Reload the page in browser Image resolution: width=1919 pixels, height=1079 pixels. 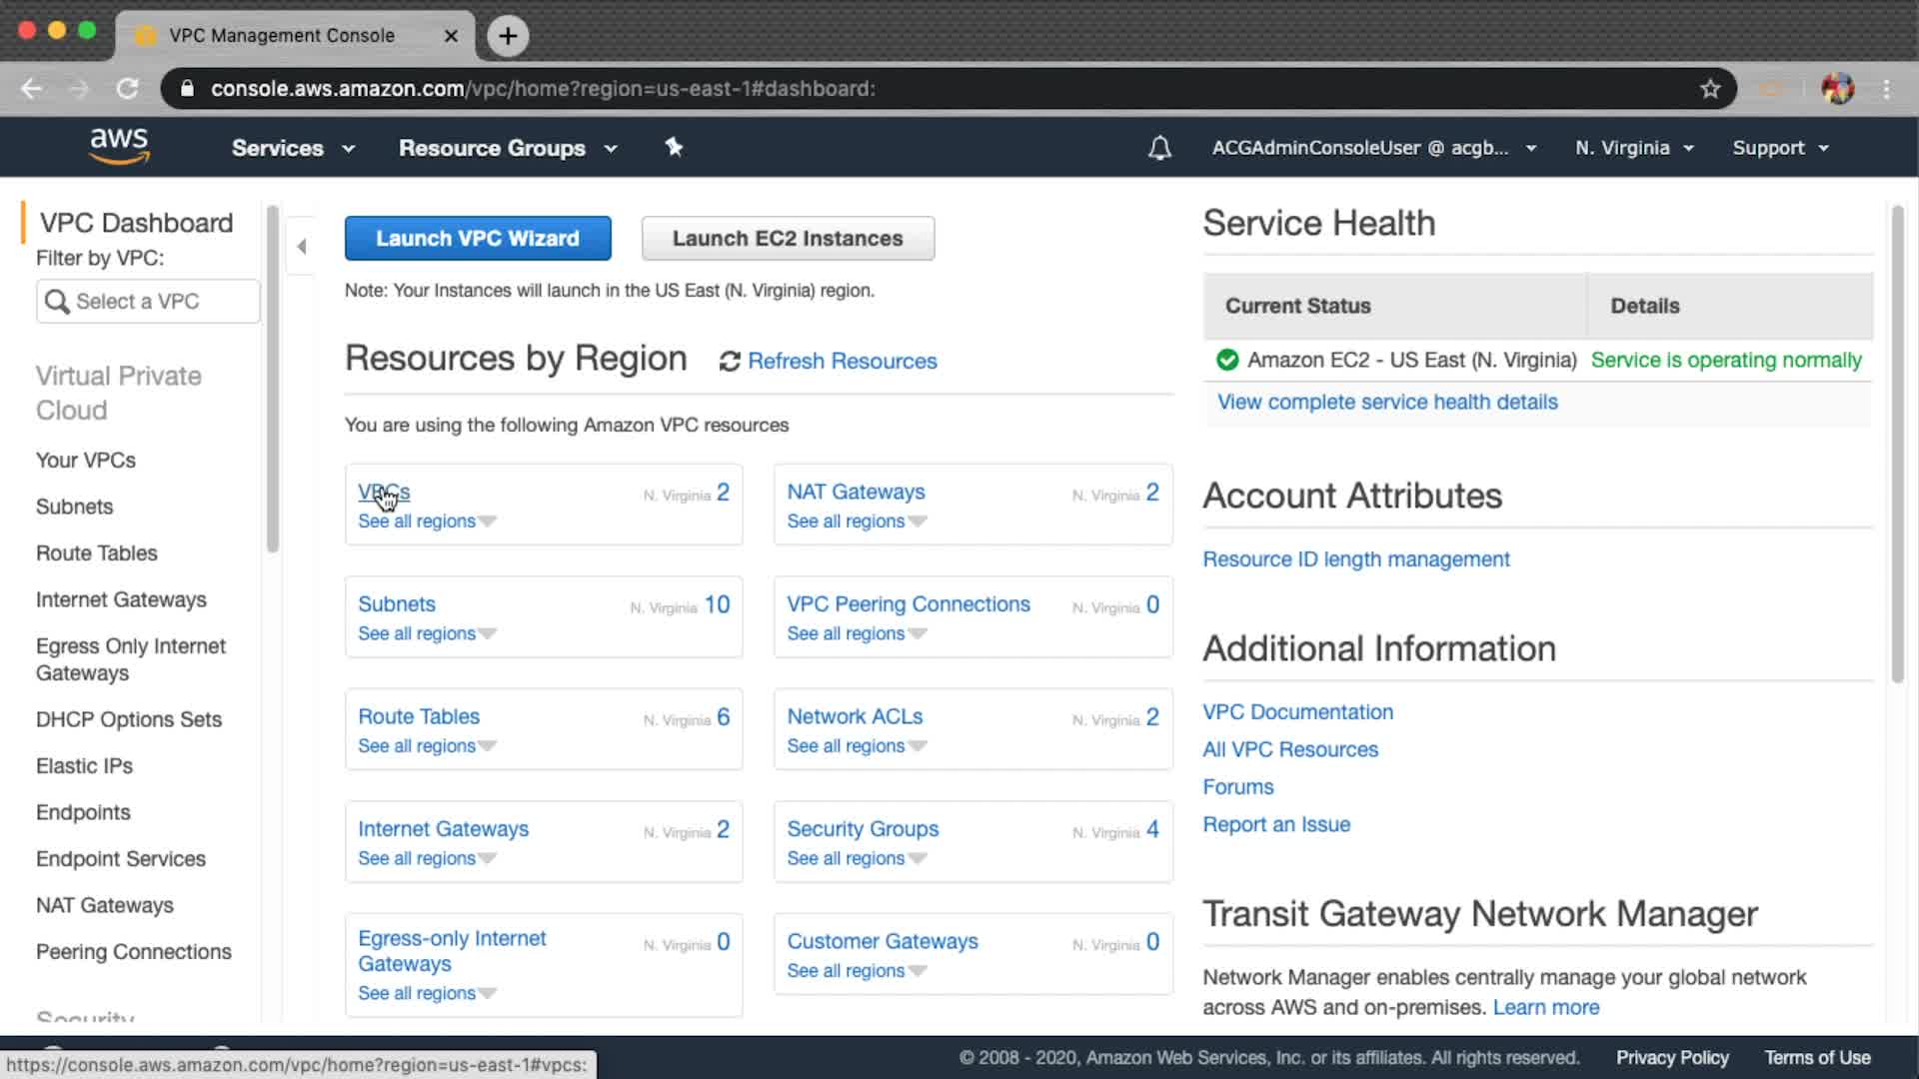pos(127,89)
